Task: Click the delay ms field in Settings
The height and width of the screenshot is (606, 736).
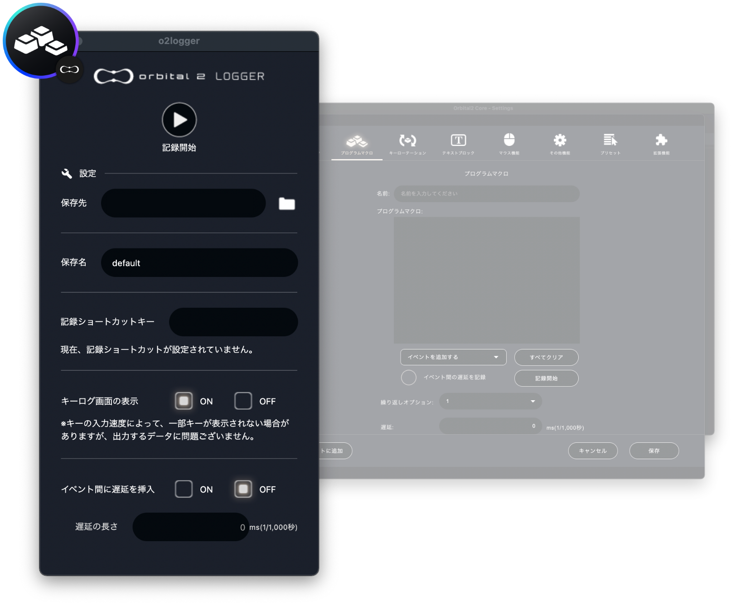Action: 490,426
